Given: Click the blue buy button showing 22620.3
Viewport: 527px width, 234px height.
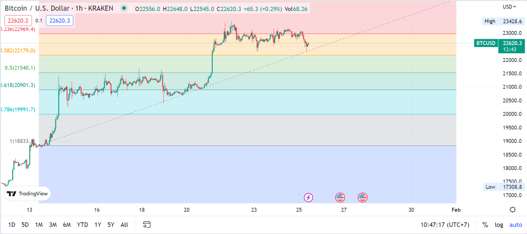Looking at the screenshot, I should point(59,21).
